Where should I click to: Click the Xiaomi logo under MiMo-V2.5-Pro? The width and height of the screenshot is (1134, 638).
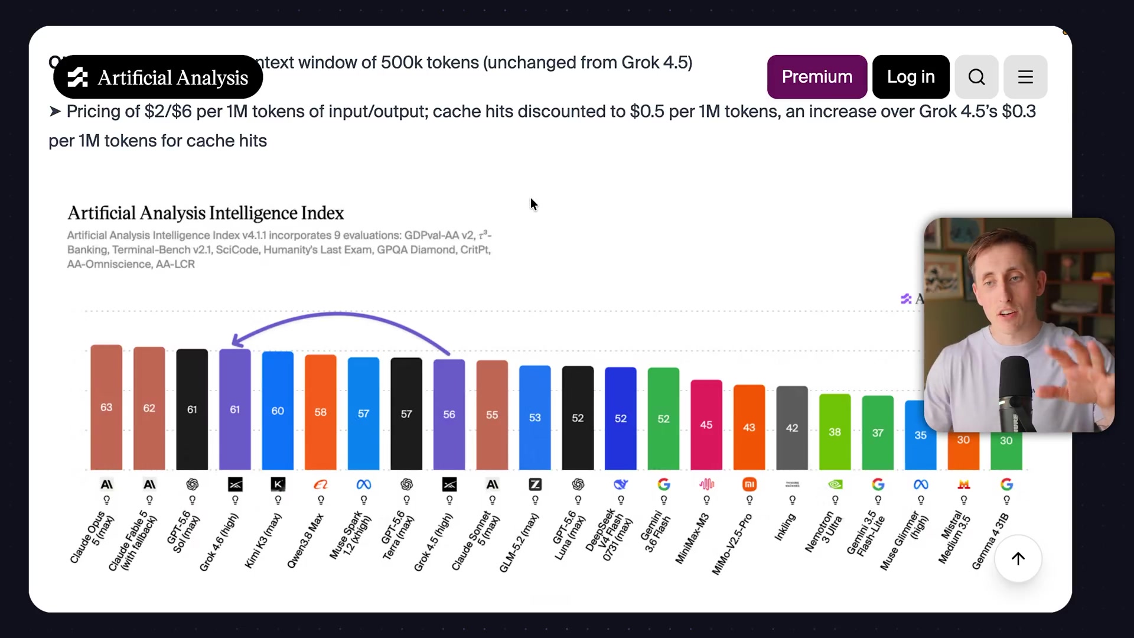pyautogui.click(x=750, y=484)
